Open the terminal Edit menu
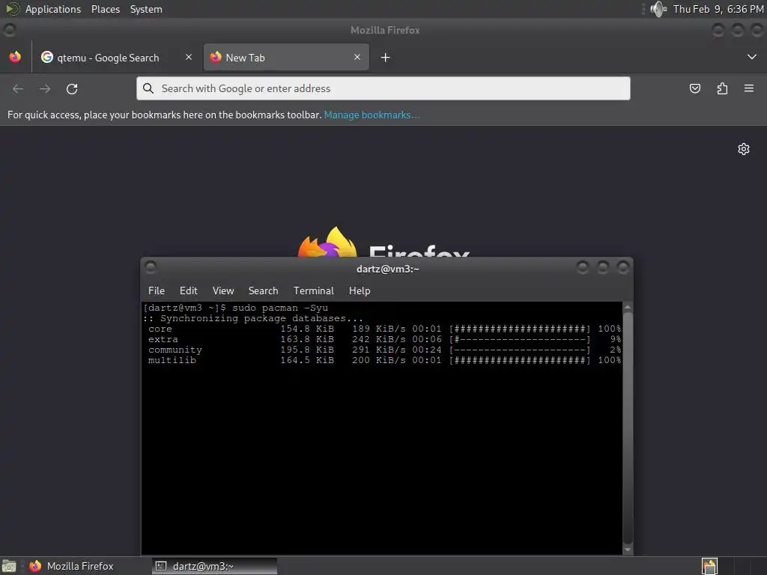This screenshot has width=767, height=575. pos(188,290)
